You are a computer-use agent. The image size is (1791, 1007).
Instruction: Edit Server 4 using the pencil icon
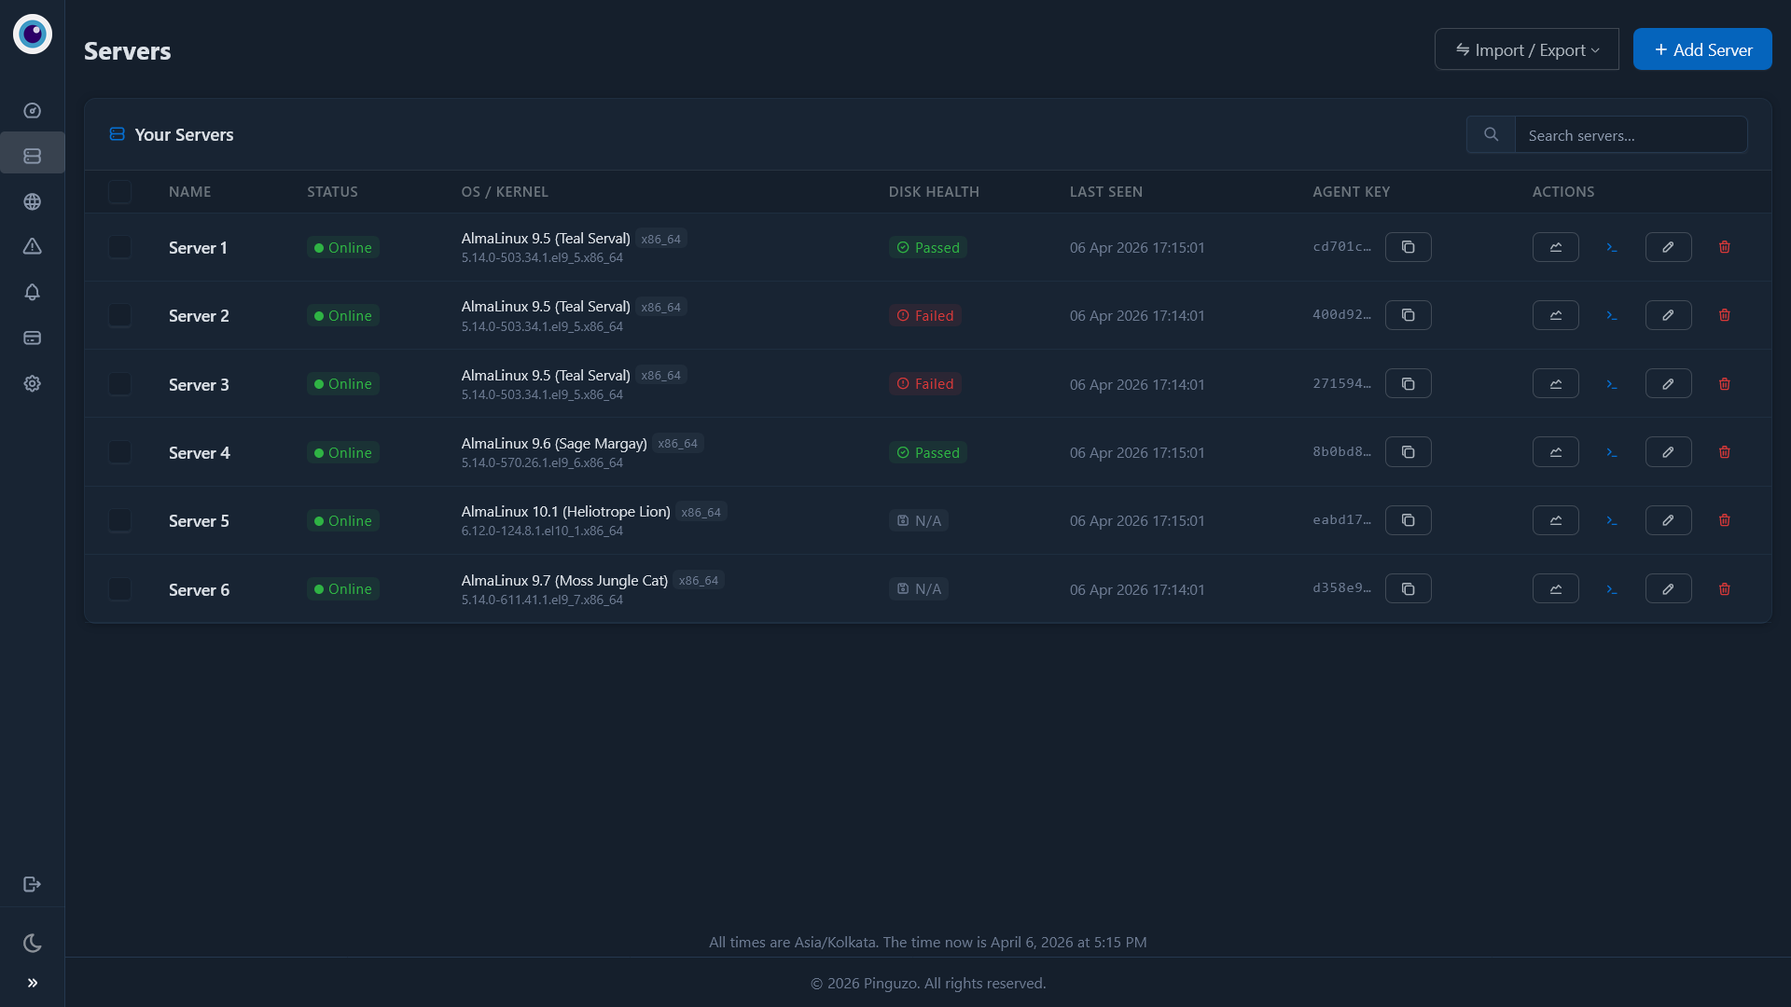coord(1668,452)
